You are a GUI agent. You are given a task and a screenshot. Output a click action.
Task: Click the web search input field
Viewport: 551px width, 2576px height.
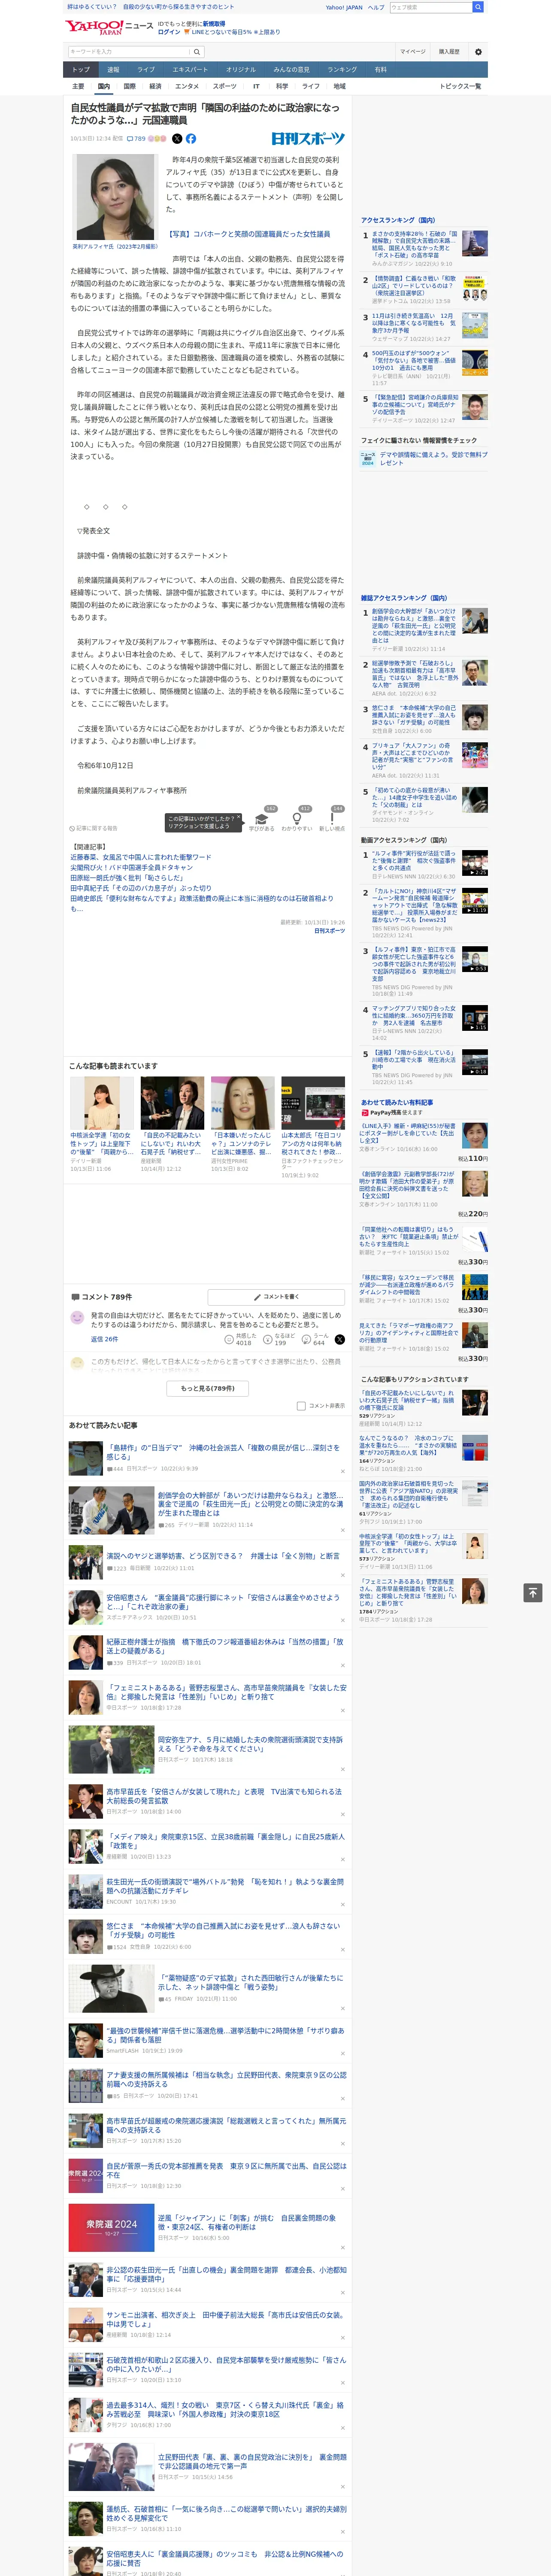pyautogui.click(x=430, y=7)
